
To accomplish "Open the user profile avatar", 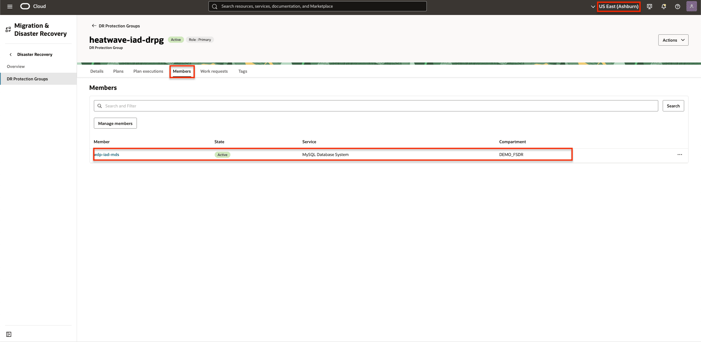I will tap(692, 6).
